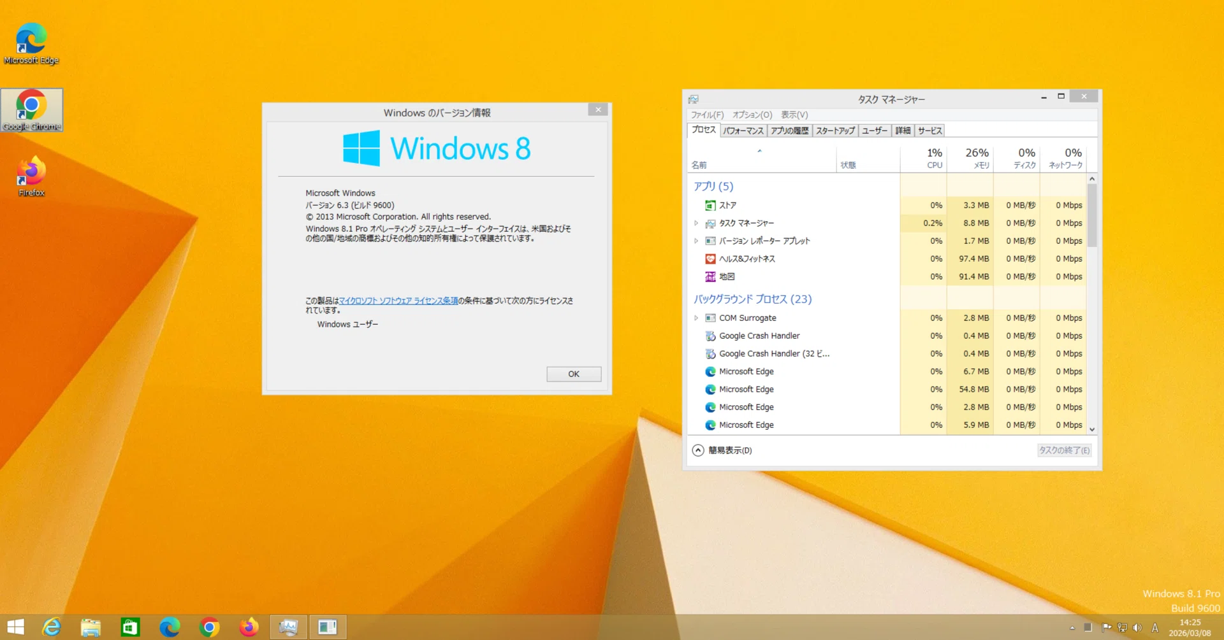1224x640 pixels.
Task: Select the ストア app row
Action: [x=887, y=205]
